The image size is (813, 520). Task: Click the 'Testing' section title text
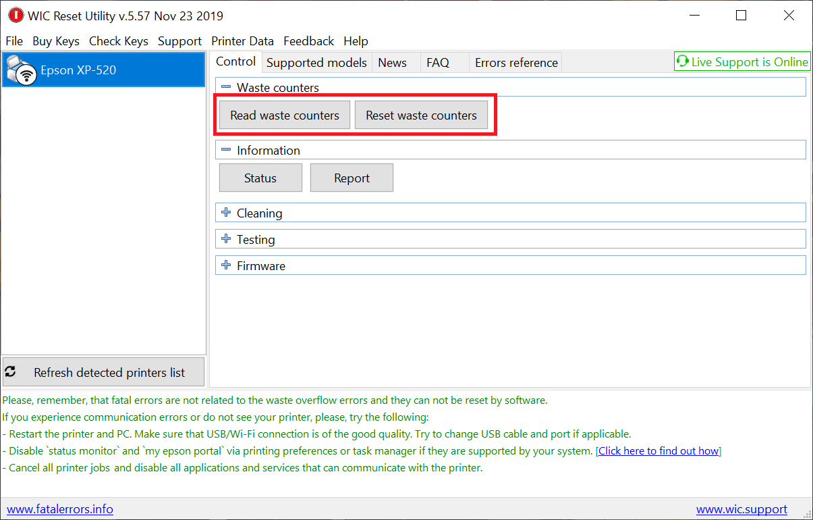coord(256,240)
